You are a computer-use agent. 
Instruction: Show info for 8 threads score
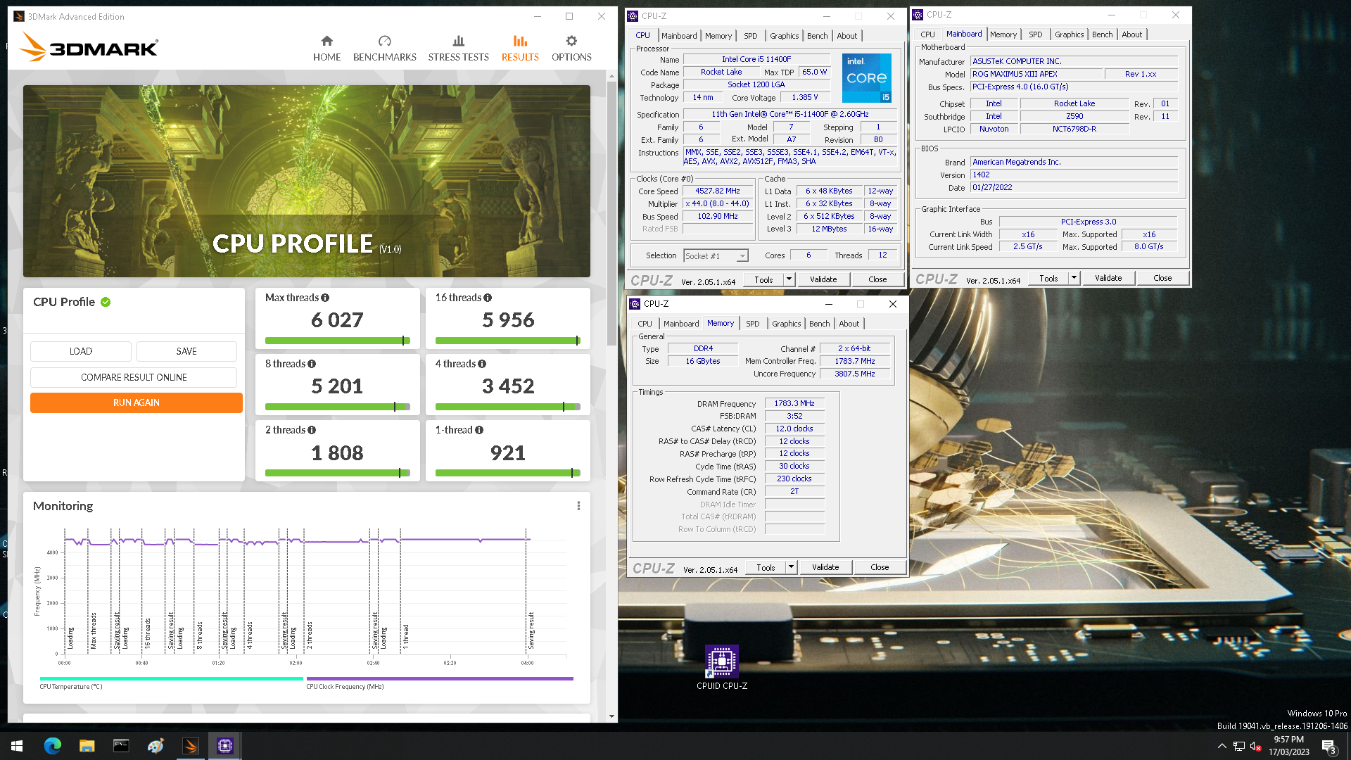[312, 364]
